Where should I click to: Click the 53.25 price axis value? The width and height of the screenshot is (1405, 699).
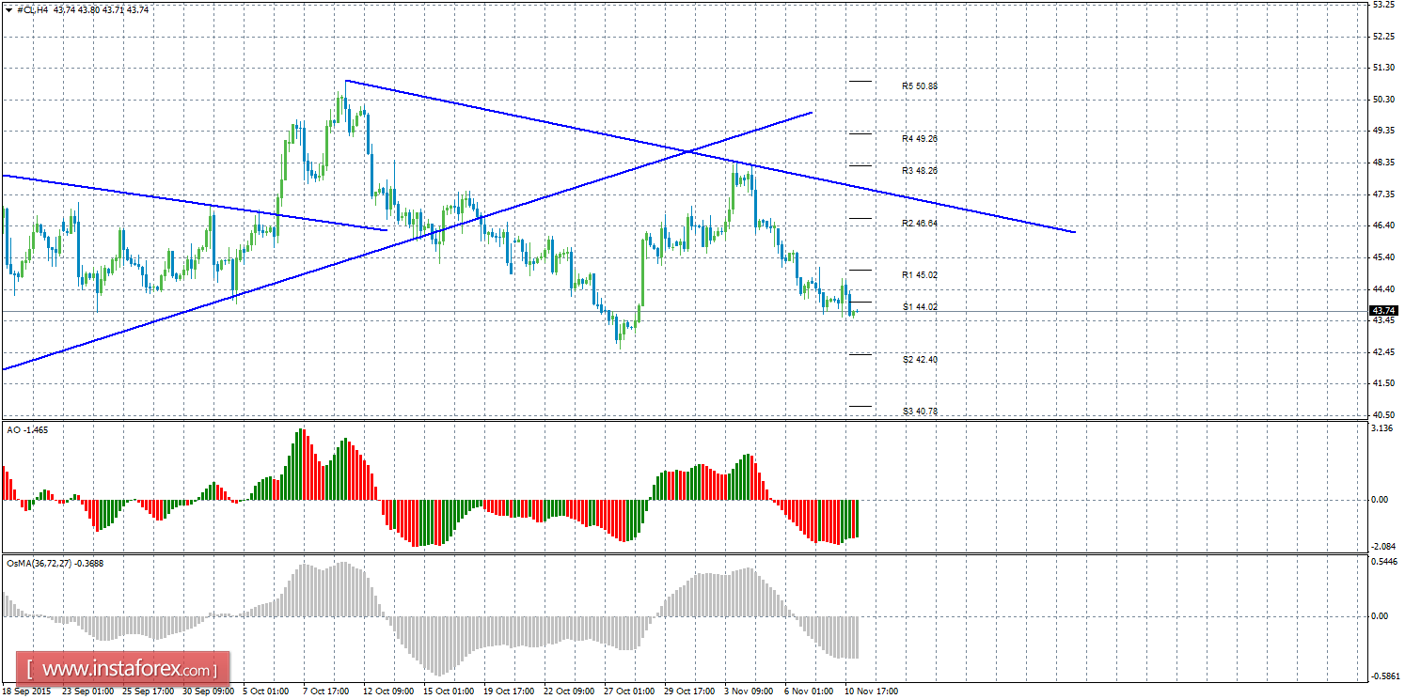pos(1383,5)
